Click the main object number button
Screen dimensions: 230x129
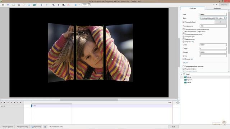[220, 22]
